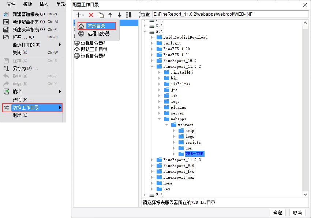The image size is (311, 218).
Task: Click the 新建决策报表 icon
Action: [x=6, y=30]
